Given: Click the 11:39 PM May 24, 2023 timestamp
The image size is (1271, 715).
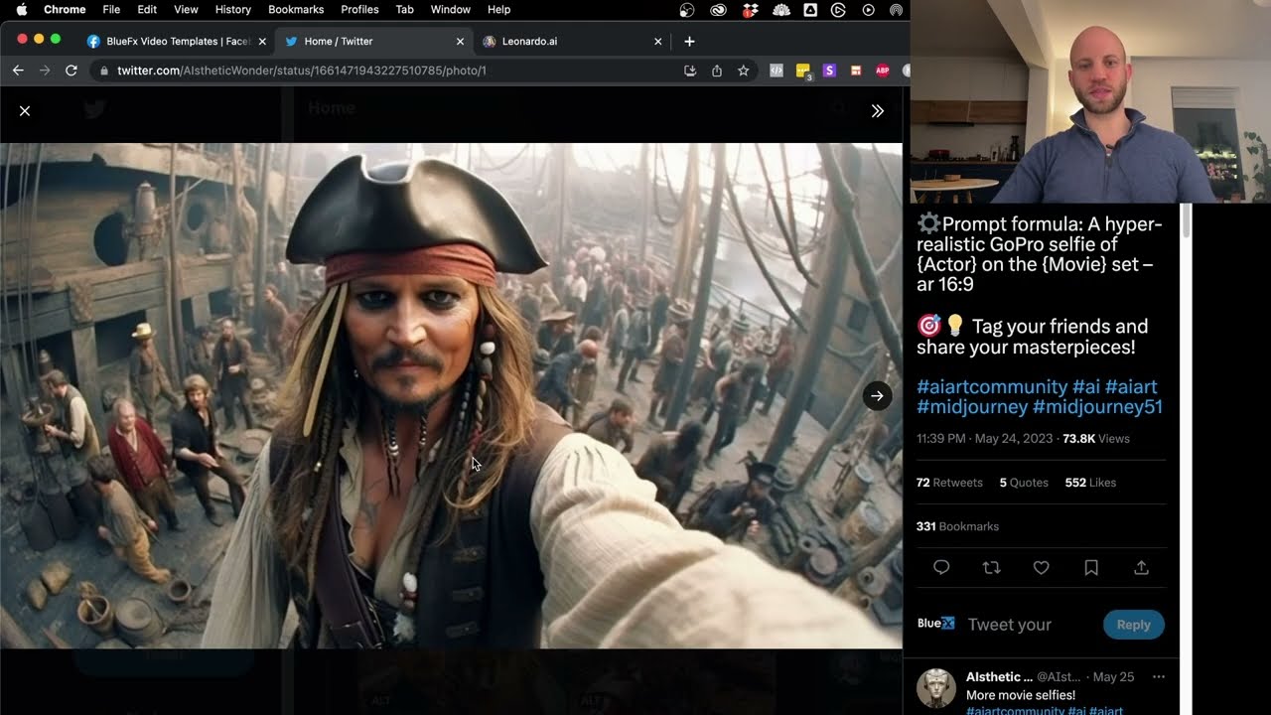Looking at the screenshot, I should point(985,438).
